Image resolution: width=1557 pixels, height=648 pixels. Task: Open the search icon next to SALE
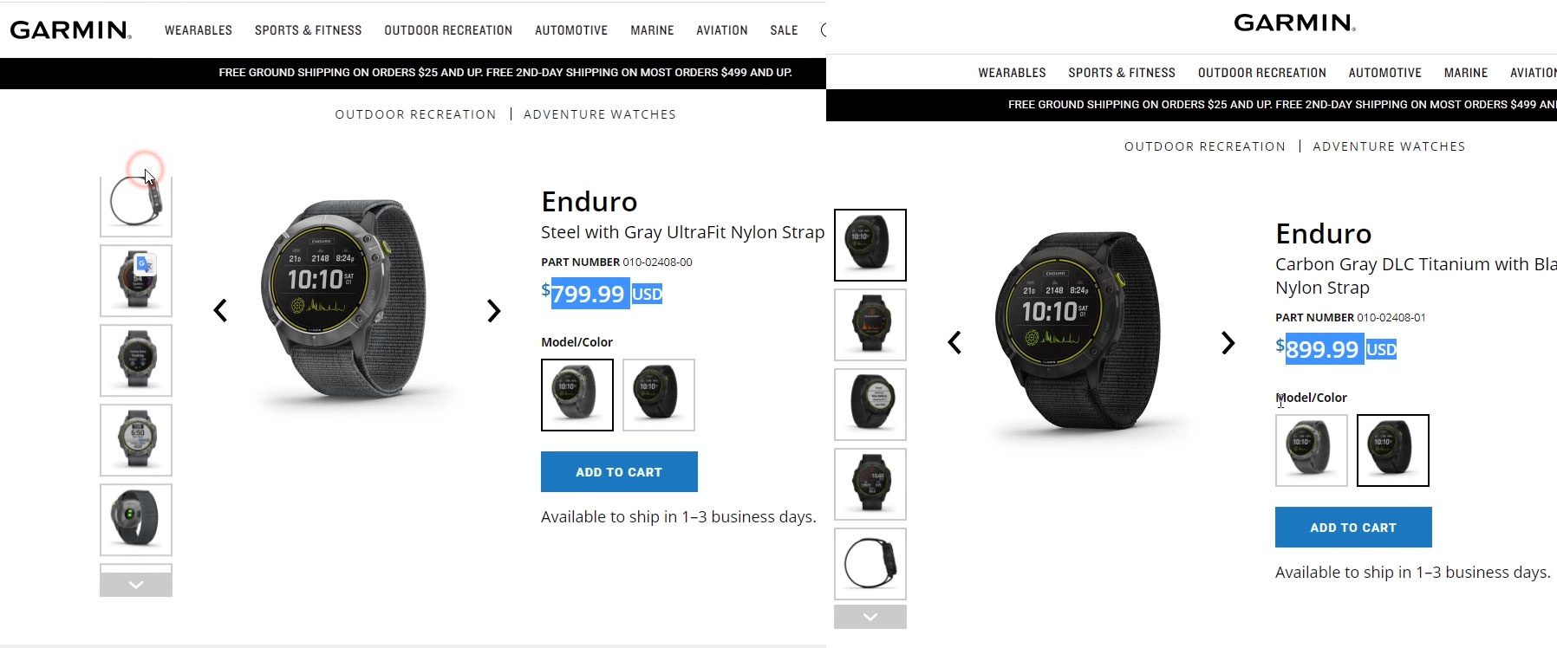pos(823,30)
